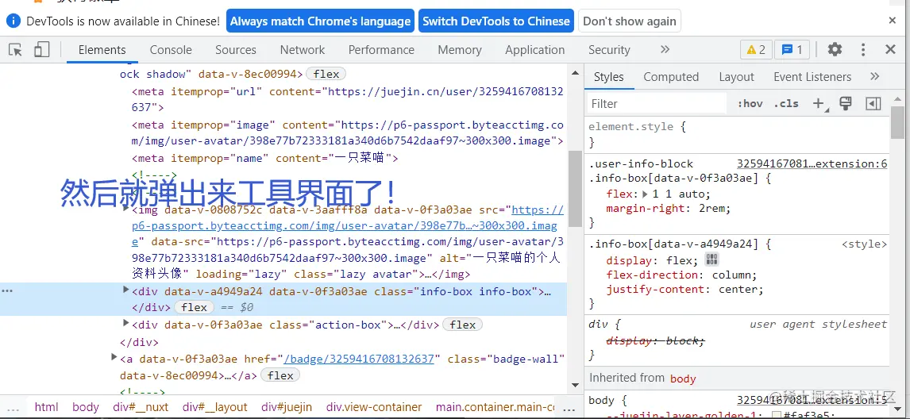This screenshot has height=419, width=910.
Task: Click flex badge on action-box div
Action: 463,325
